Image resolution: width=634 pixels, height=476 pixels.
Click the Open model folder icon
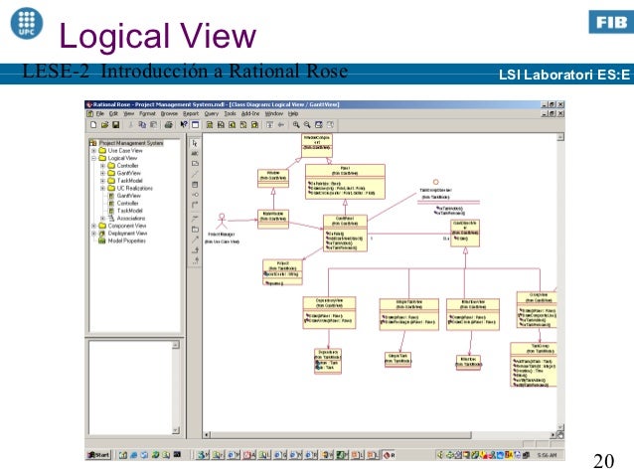[104, 125]
